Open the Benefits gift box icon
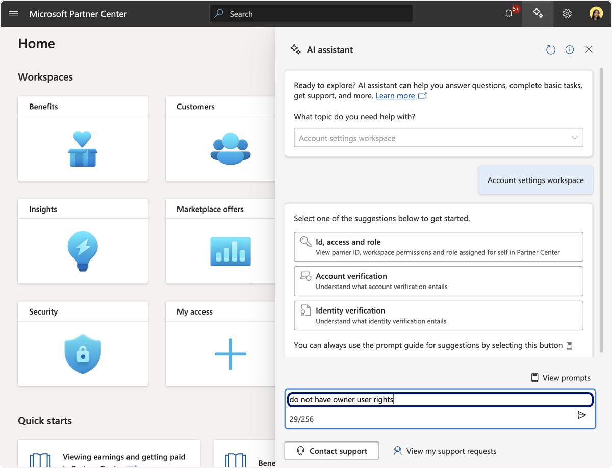The width and height of the screenshot is (612, 468). pyautogui.click(x=83, y=149)
